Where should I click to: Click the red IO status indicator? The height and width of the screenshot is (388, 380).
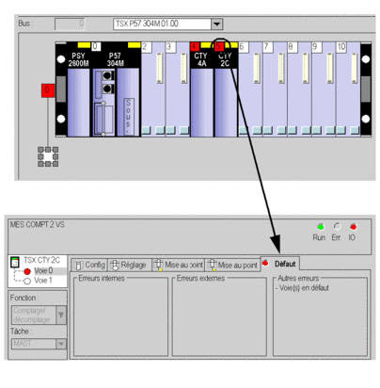coord(354,226)
